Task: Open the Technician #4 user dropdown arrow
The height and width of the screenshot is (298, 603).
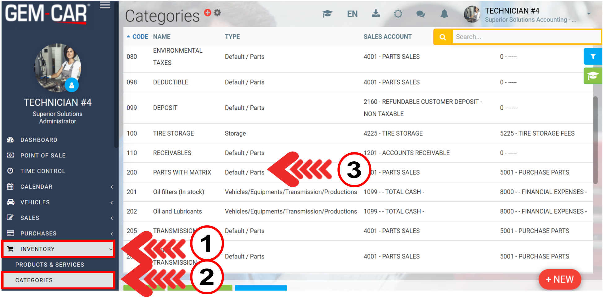Action: click(588, 14)
